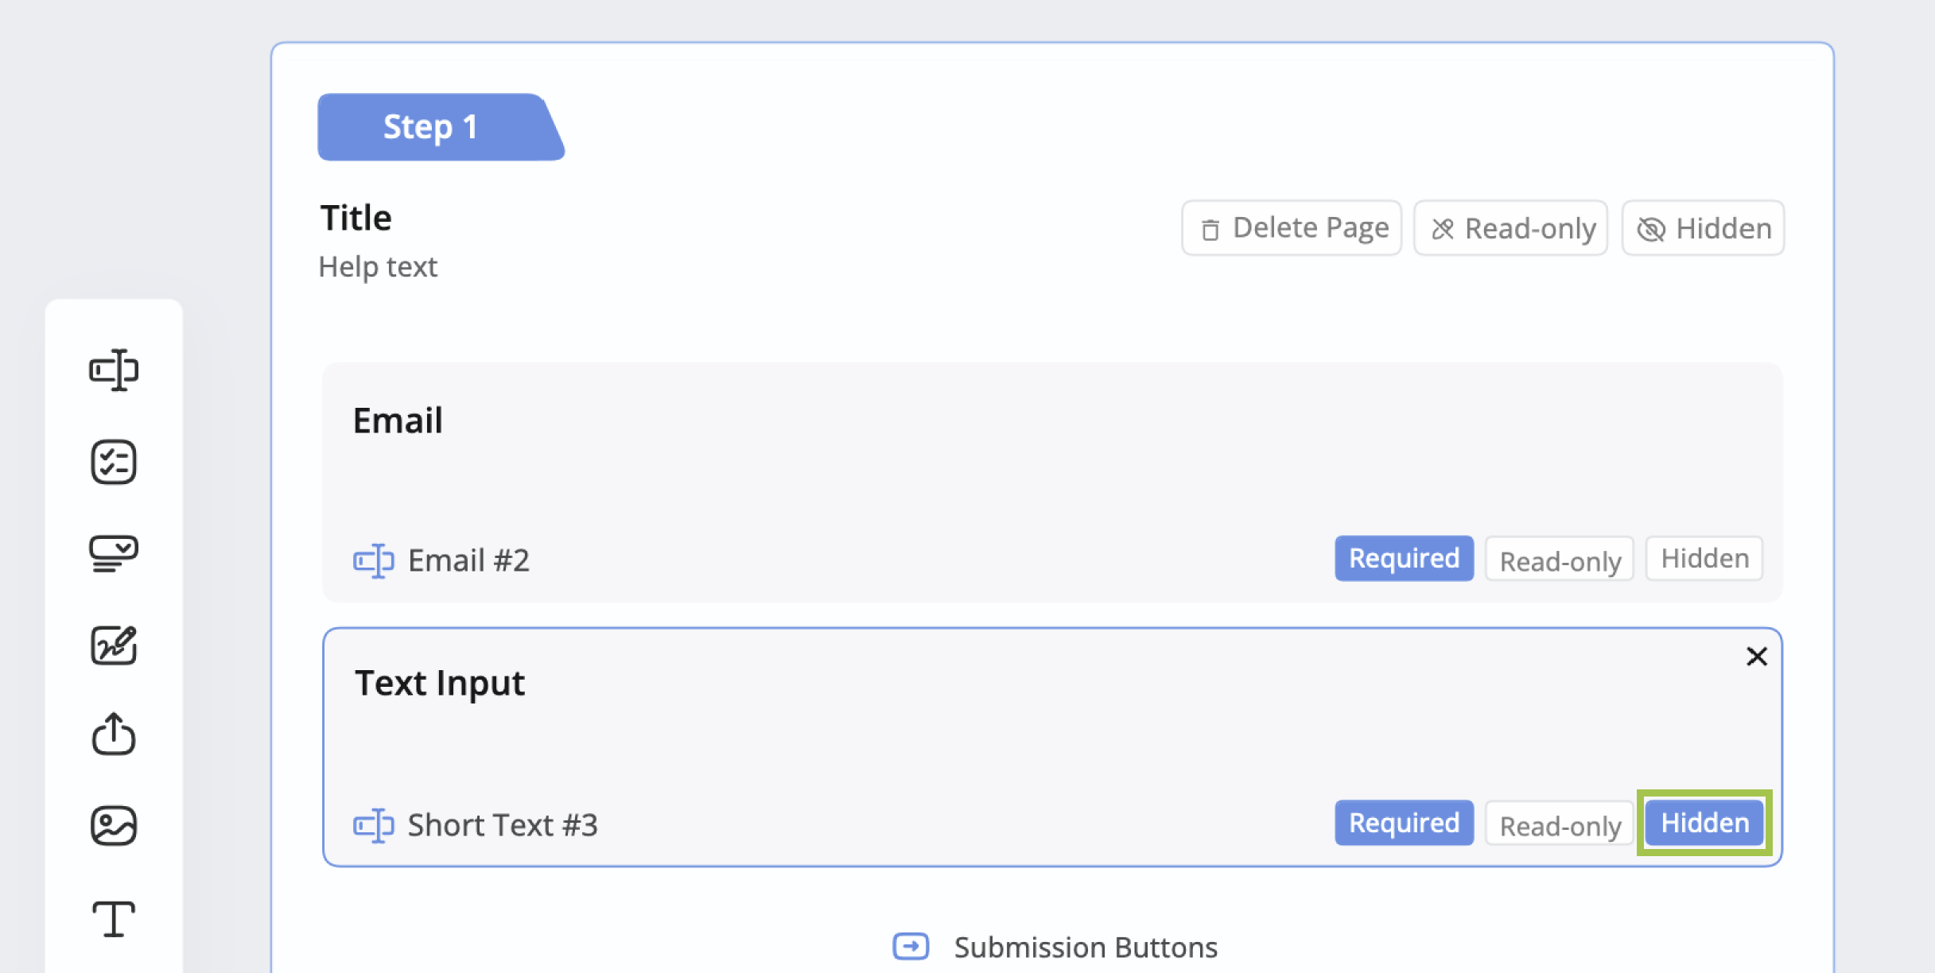Select the checklist field tool in sidebar
The height and width of the screenshot is (973, 1935).
[x=114, y=462]
